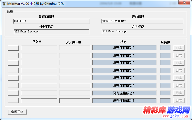
Task: Click the blank start button of second row
Action: pos(13,56)
